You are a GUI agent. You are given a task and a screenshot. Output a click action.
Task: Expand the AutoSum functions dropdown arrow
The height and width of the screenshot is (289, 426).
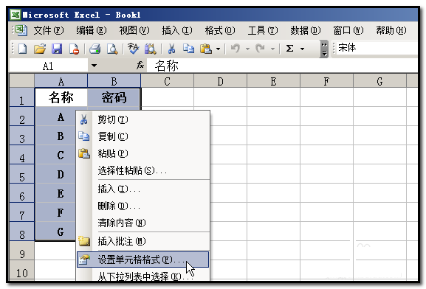pyautogui.click(x=302, y=49)
